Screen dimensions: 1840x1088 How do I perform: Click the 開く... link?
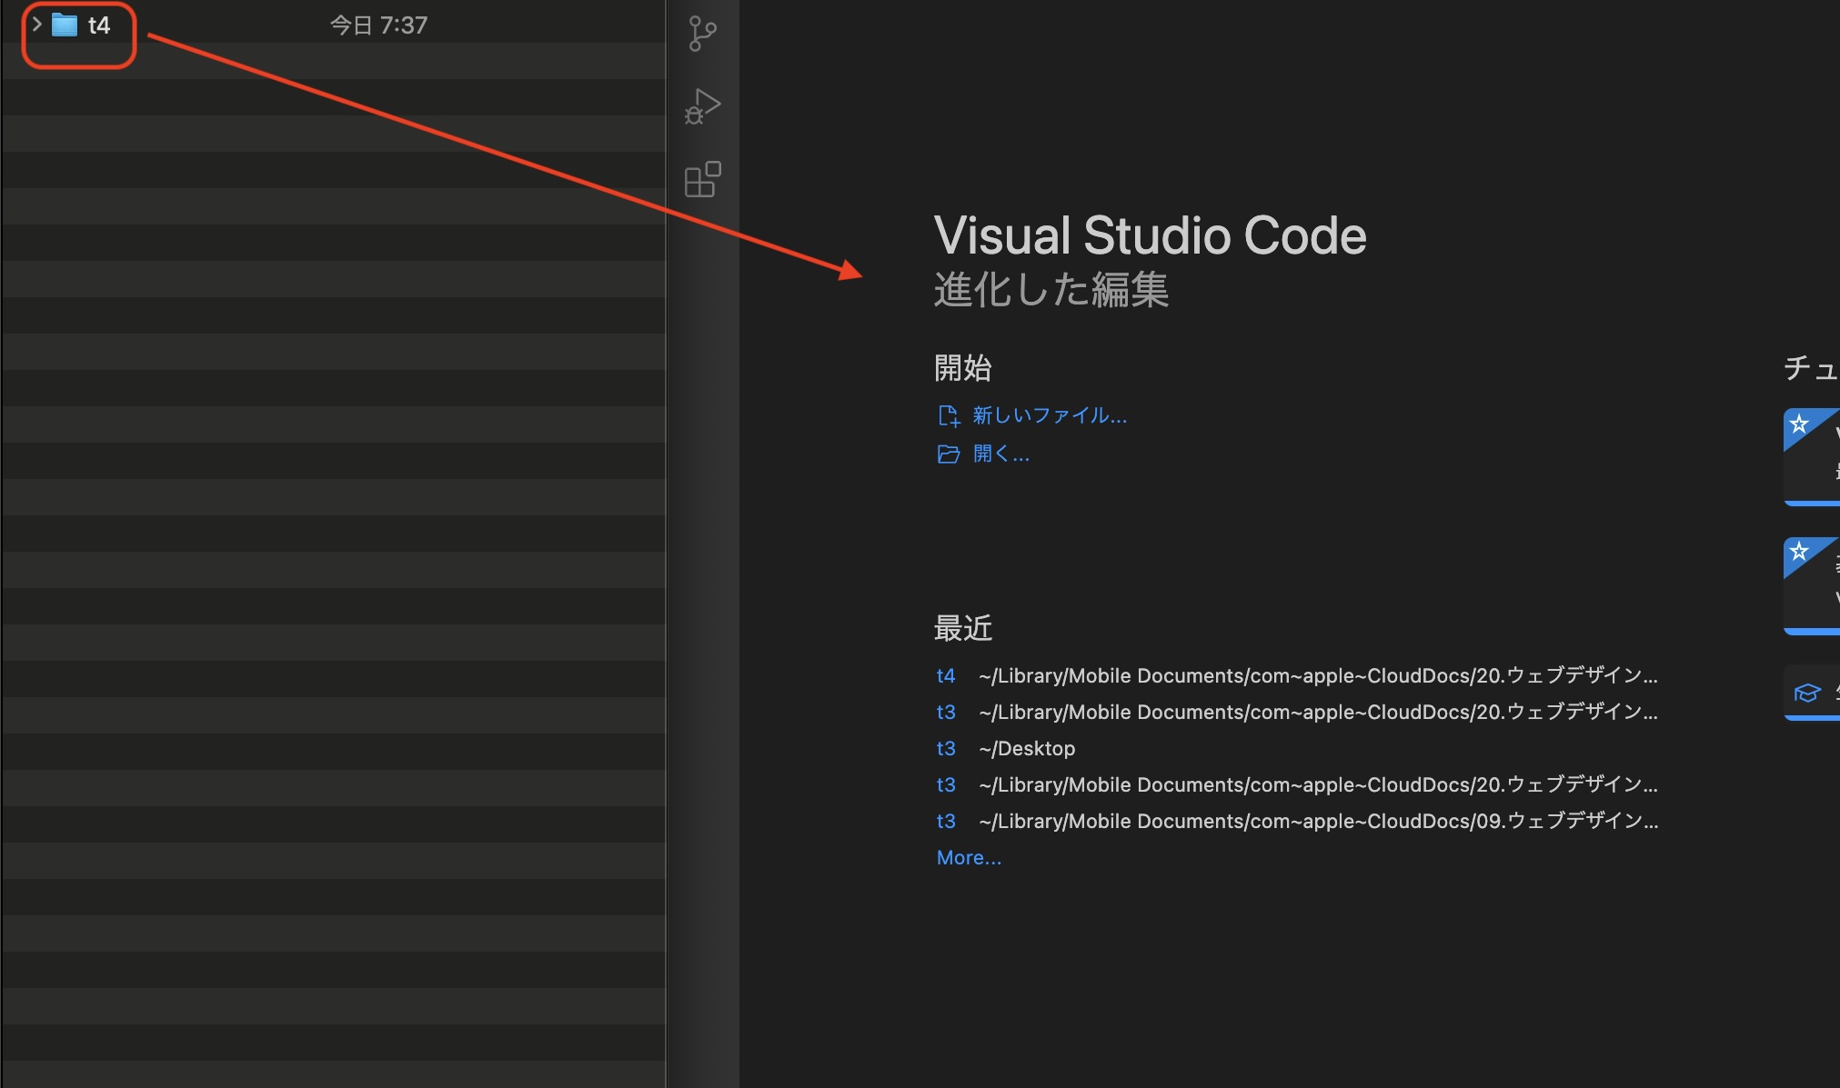(x=1001, y=454)
